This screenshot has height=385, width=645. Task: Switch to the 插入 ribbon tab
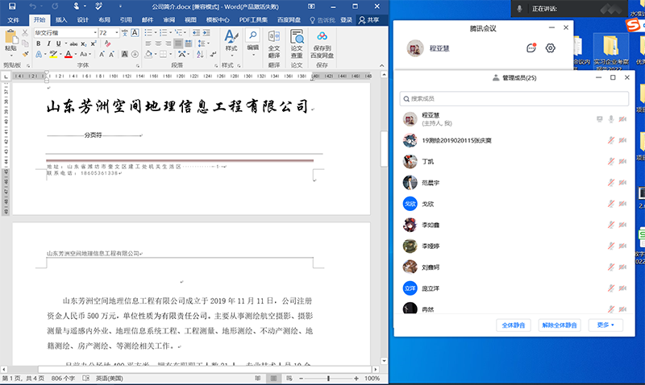point(62,18)
